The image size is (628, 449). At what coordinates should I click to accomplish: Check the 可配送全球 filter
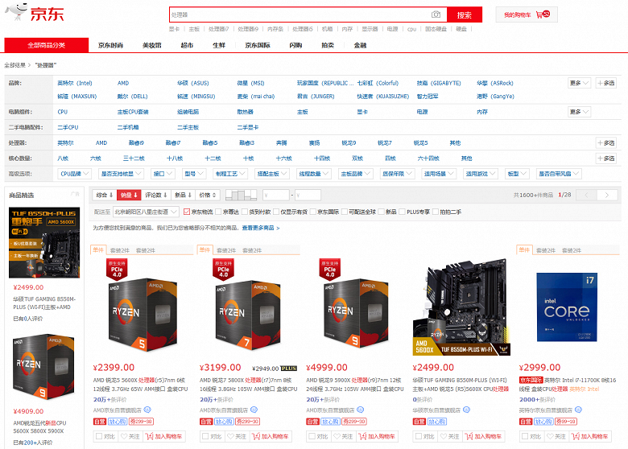[345, 212]
